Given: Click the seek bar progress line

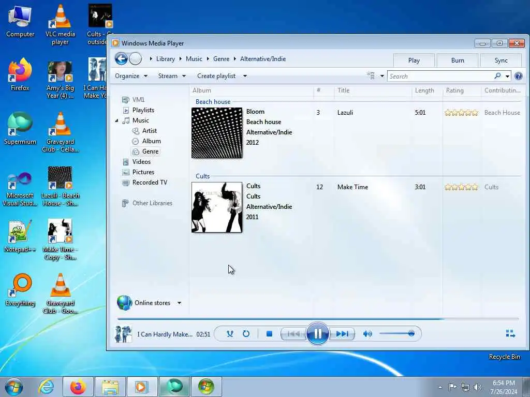Looking at the screenshot, I should pyautogui.click(x=318, y=318).
